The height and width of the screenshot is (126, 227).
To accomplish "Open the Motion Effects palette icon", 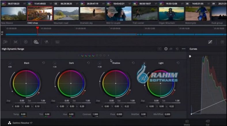I will (57, 42).
